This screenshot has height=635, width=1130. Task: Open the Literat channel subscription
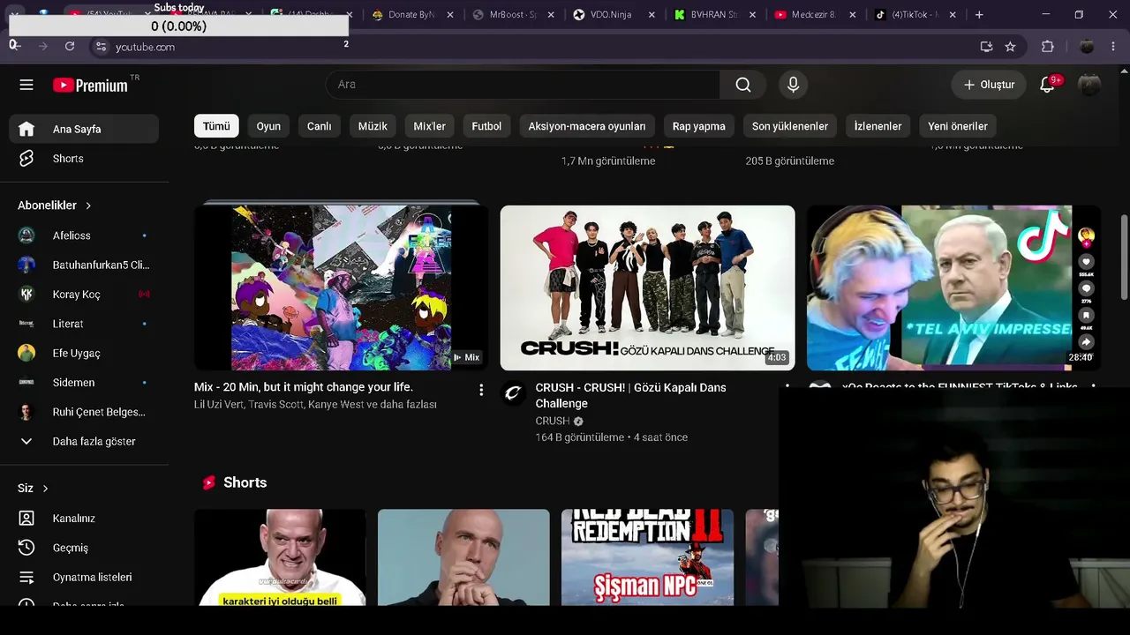[84, 324]
